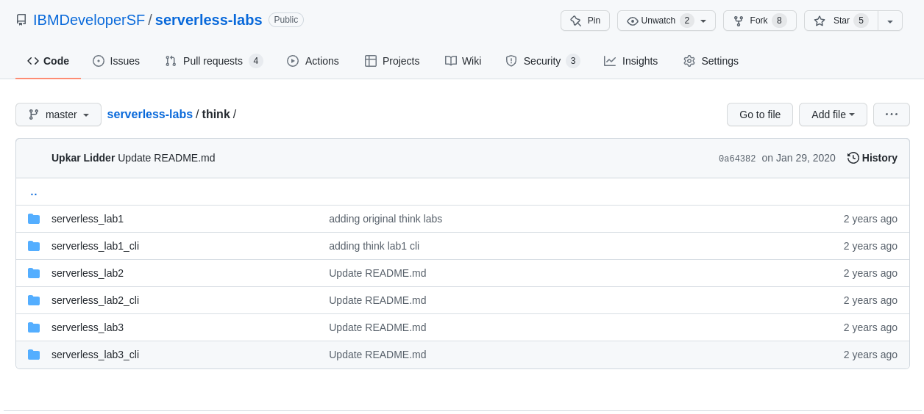The image size is (924, 414).
Task: Click the star count badge showing 5
Action: [861, 21]
